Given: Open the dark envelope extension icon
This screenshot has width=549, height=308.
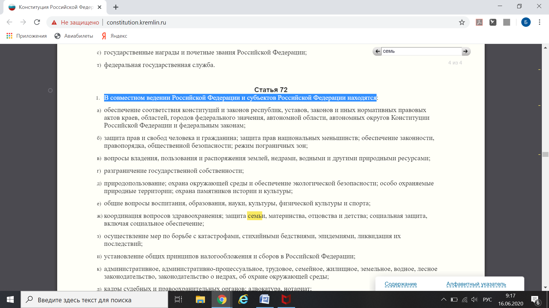Looking at the screenshot, I should pyautogui.click(x=493, y=22).
